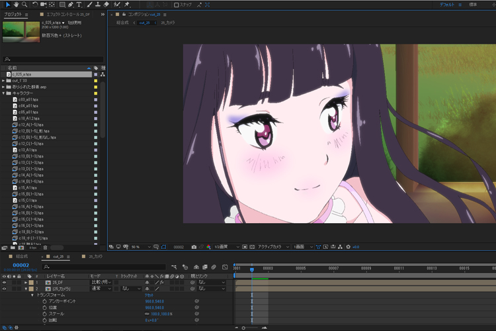This screenshot has width=496, height=331.
Task: Enable the スナップ checkbox in toolbar
Action: [176, 5]
